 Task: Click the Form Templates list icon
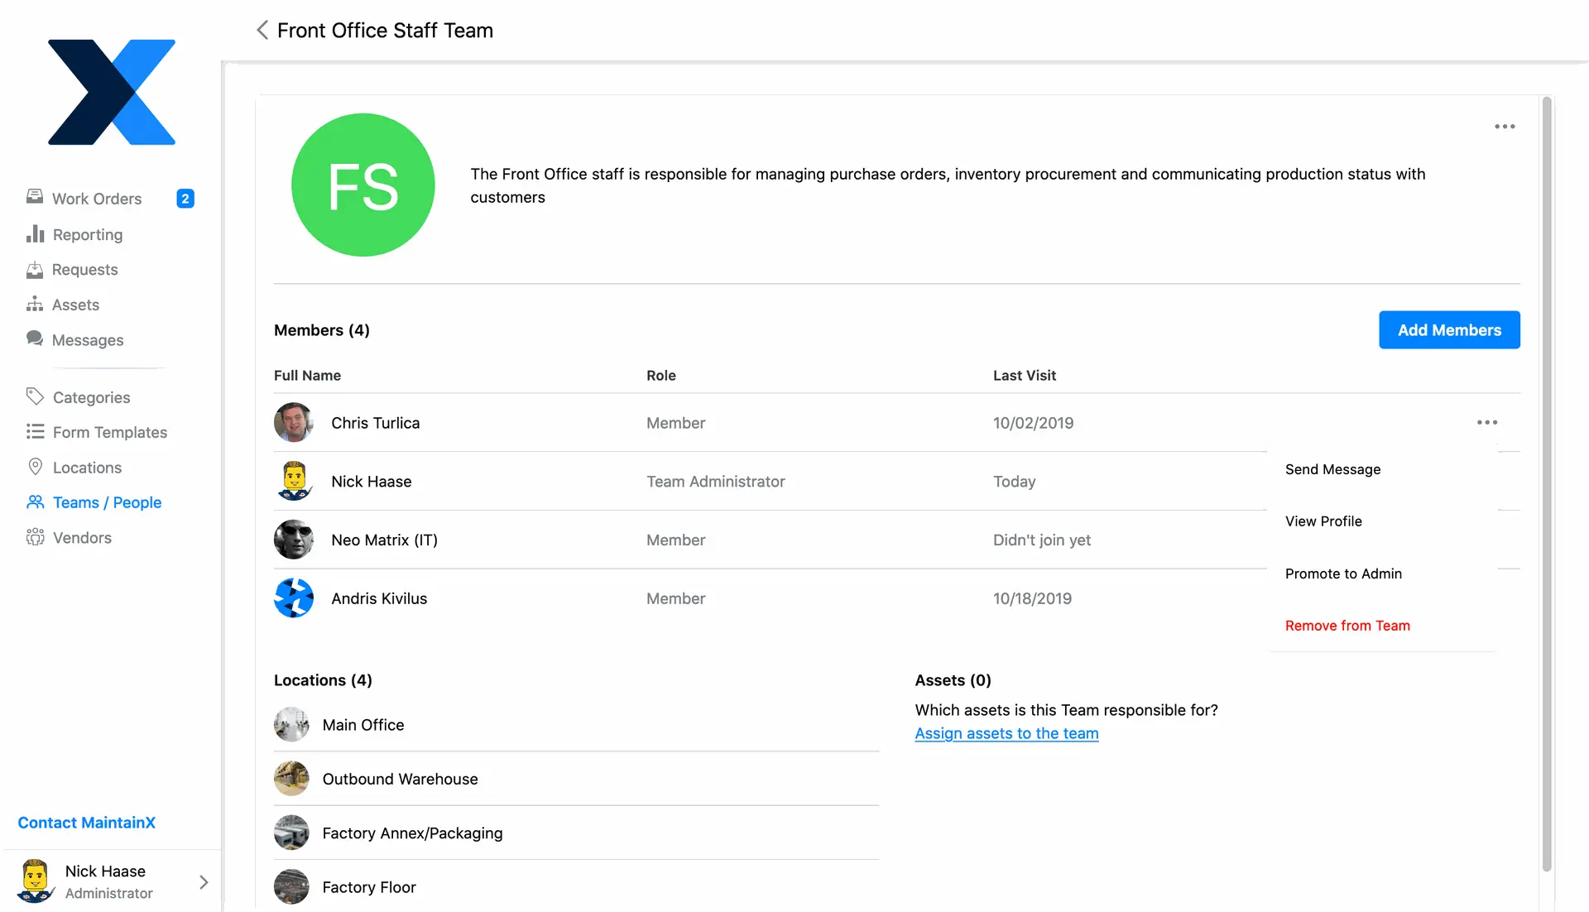pyautogui.click(x=35, y=432)
